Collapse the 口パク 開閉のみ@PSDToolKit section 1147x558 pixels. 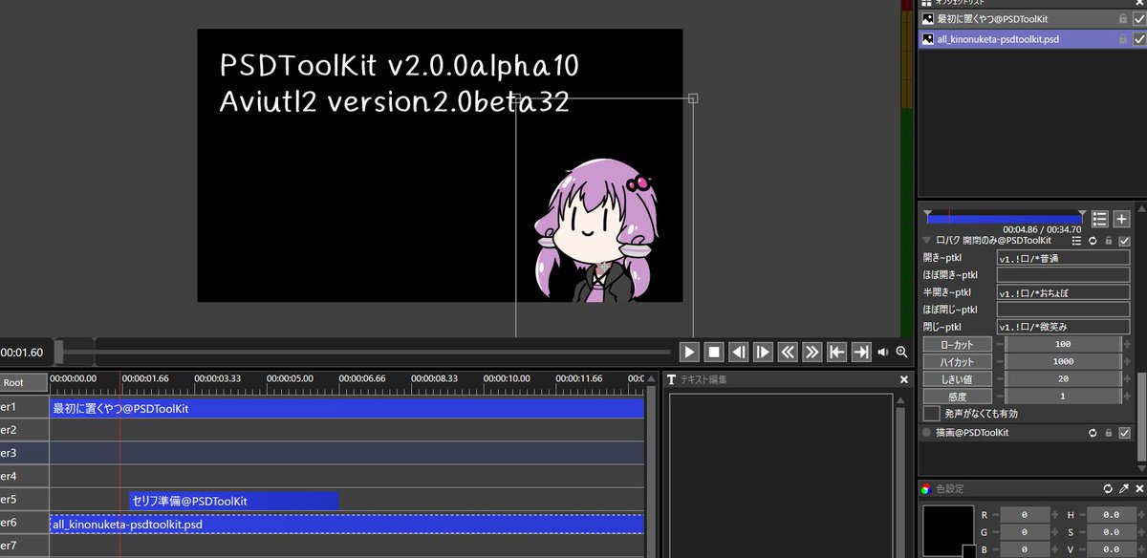click(x=927, y=241)
